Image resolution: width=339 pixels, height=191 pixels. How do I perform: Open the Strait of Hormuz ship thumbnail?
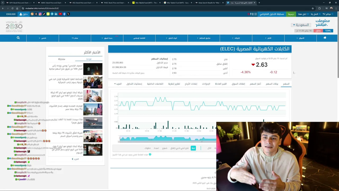coord(93,123)
